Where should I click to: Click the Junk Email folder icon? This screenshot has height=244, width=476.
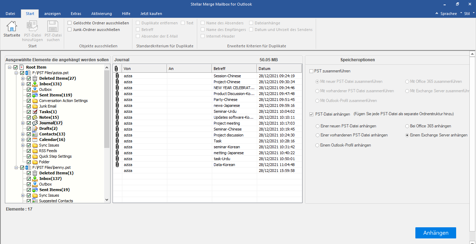coord(35,106)
